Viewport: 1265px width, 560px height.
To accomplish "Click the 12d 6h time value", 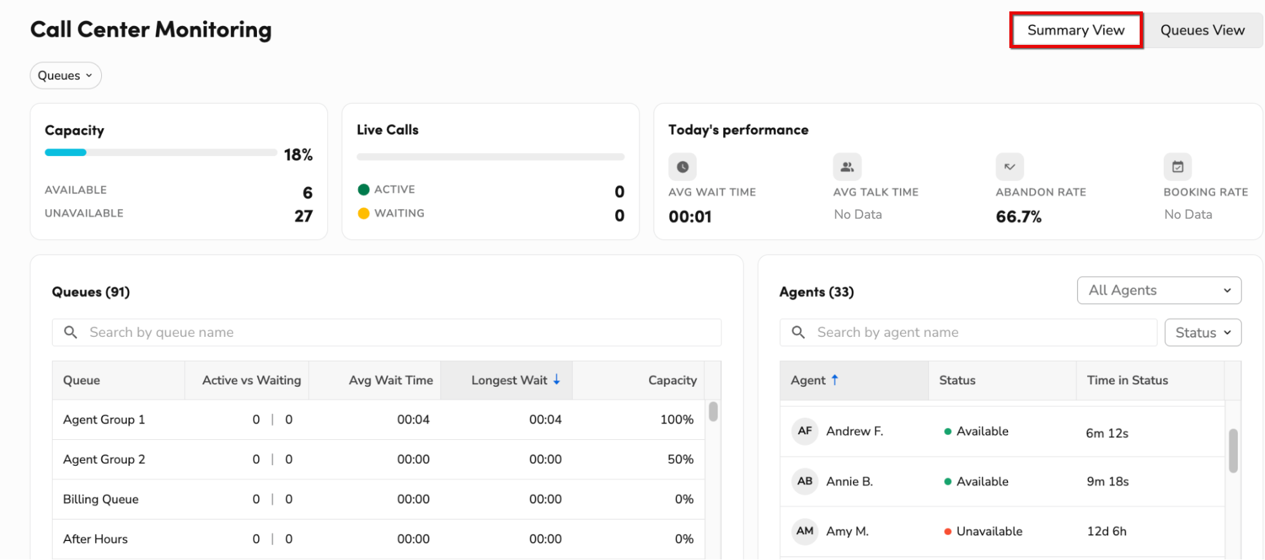I will [x=1107, y=532].
